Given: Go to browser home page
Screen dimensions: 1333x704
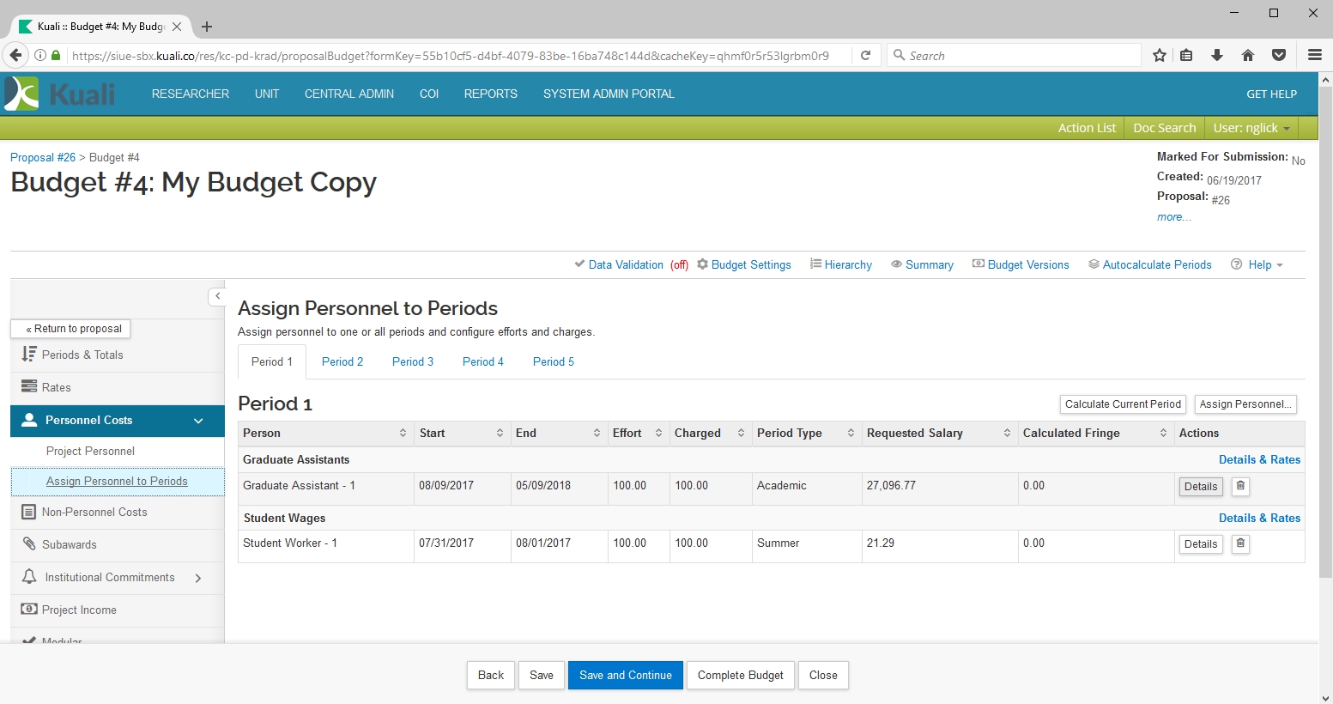Looking at the screenshot, I should [x=1248, y=56].
